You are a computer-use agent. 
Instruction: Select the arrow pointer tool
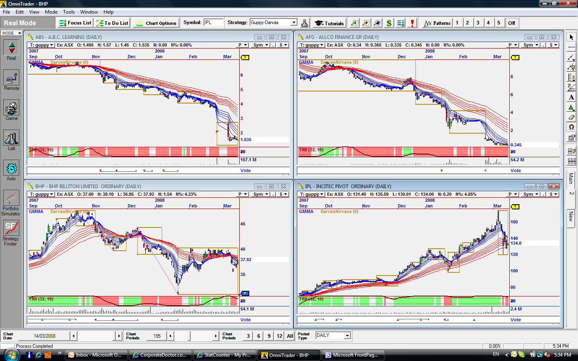[571, 37]
